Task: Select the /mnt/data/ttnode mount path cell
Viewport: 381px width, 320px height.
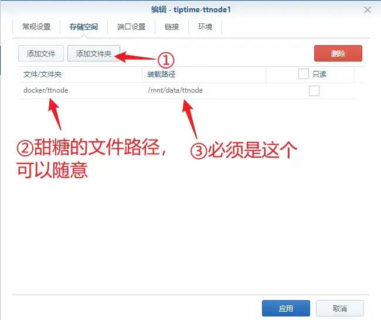Action: pyautogui.click(x=203, y=90)
